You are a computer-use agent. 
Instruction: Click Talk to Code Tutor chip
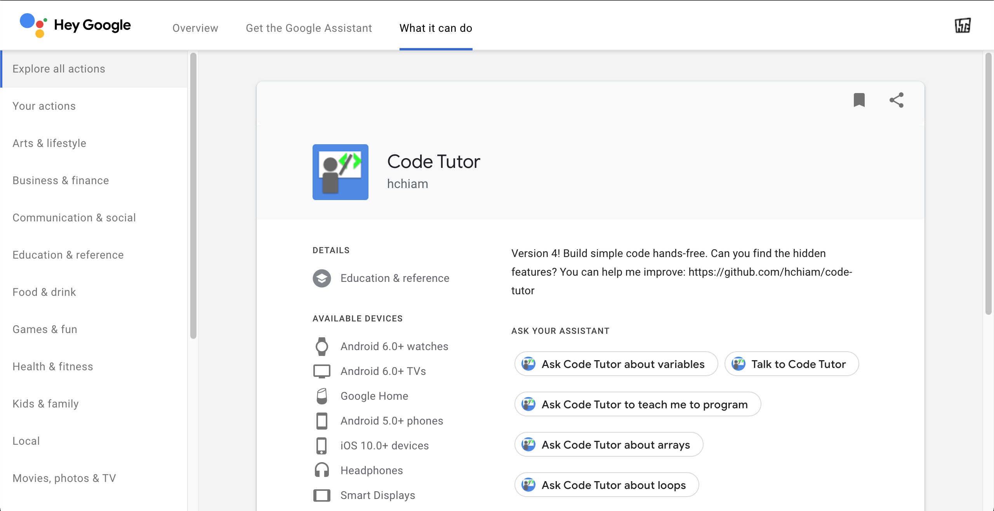tap(791, 364)
